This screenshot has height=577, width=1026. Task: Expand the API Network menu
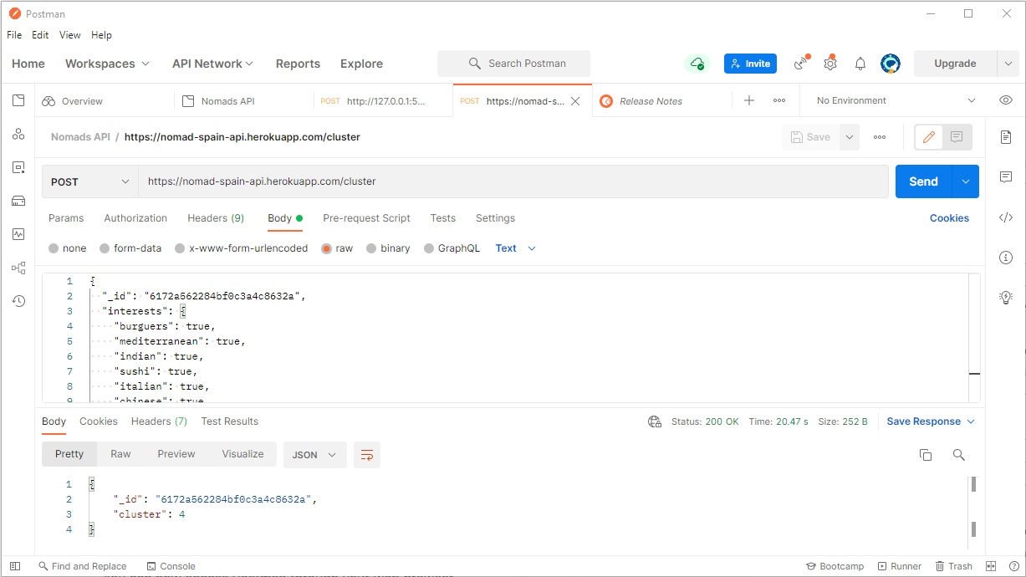[x=212, y=64]
